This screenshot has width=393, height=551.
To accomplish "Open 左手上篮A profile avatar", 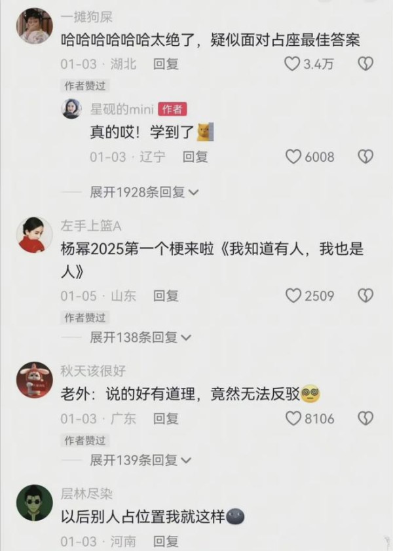I will 35,235.
